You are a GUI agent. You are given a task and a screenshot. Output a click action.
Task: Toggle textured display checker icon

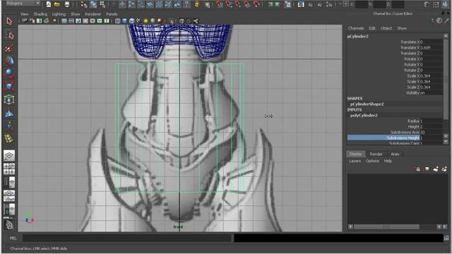click(x=138, y=20)
